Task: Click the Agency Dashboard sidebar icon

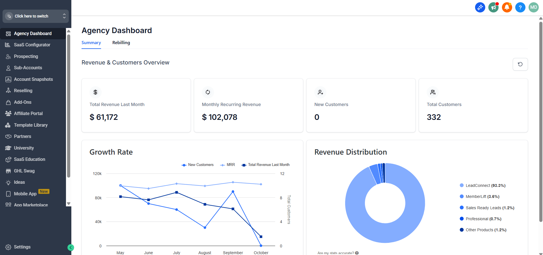Action: [8, 34]
